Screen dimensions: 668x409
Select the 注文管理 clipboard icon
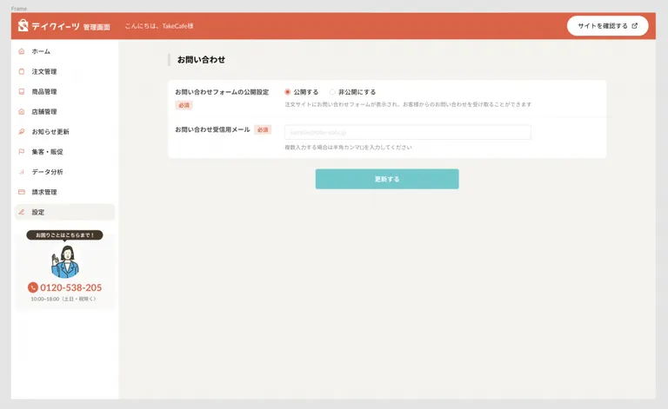(22, 72)
